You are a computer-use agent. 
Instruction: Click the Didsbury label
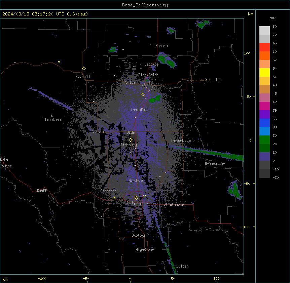coord(129,145)
